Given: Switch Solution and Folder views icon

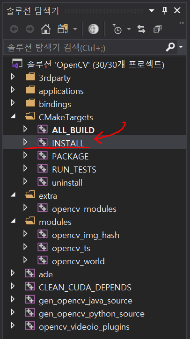Looking at the screenshot, I should coord(63,29).
